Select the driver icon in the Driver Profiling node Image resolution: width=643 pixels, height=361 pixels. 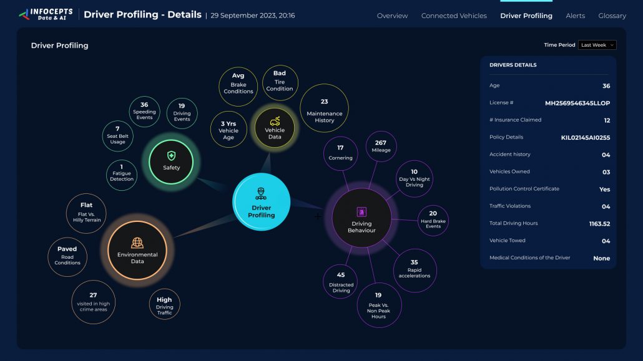click(261, 195)
